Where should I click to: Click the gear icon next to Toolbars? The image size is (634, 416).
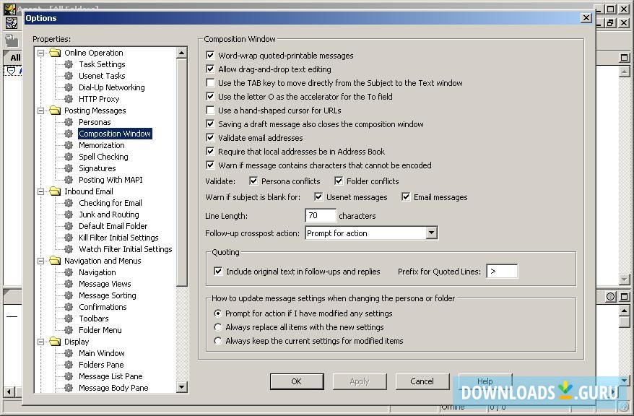tap(69, 318)
